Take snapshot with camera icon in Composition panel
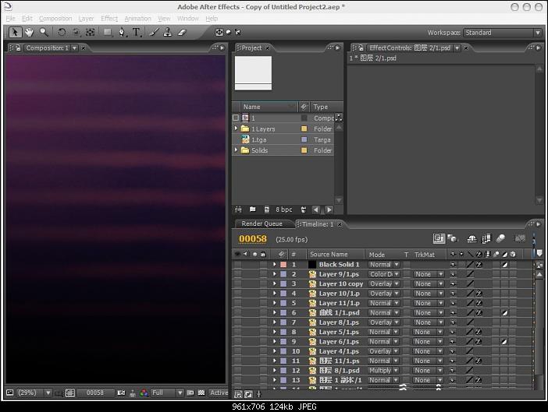 121,393
